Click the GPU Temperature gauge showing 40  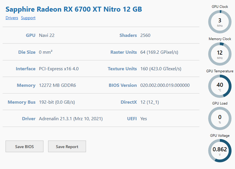coord(220,86)
